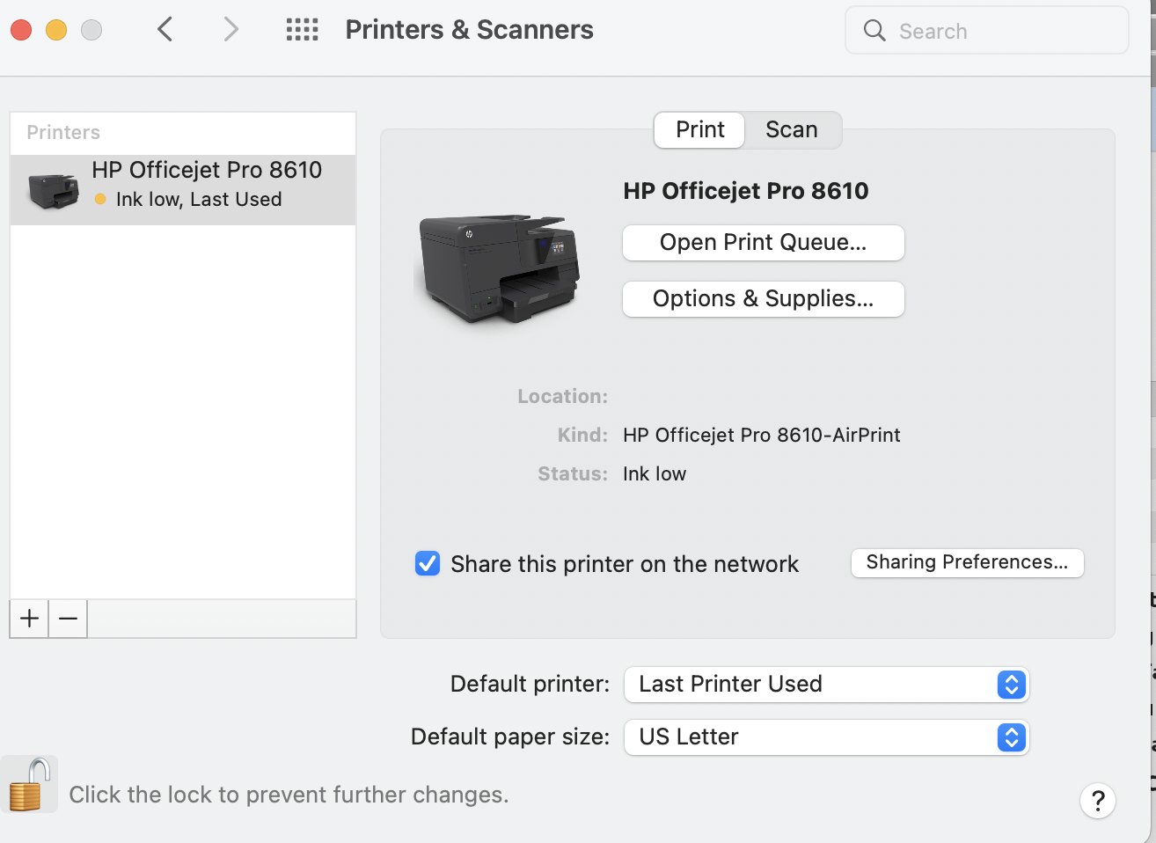Open Print Queue button
The image size is (1156, 843).
(763, 243)
